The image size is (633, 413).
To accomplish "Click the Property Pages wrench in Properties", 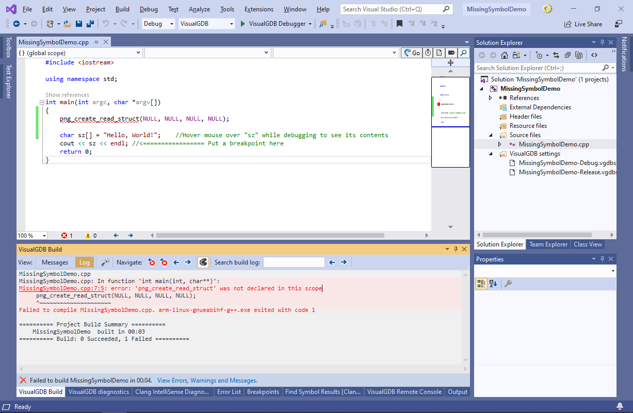I will 508,284.
